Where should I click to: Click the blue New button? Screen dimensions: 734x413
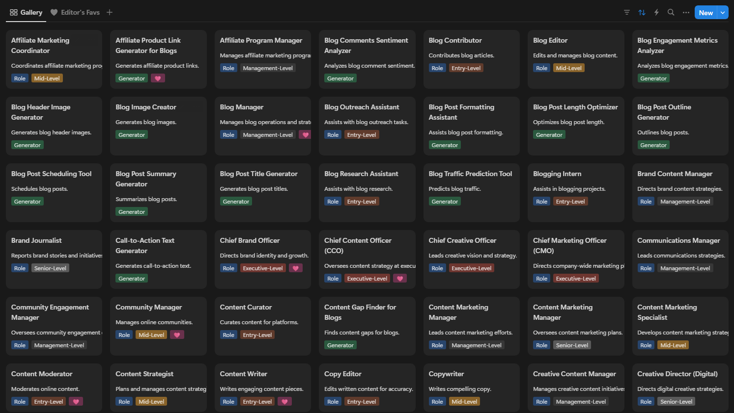pyautogui.click(x=706, y=13)
